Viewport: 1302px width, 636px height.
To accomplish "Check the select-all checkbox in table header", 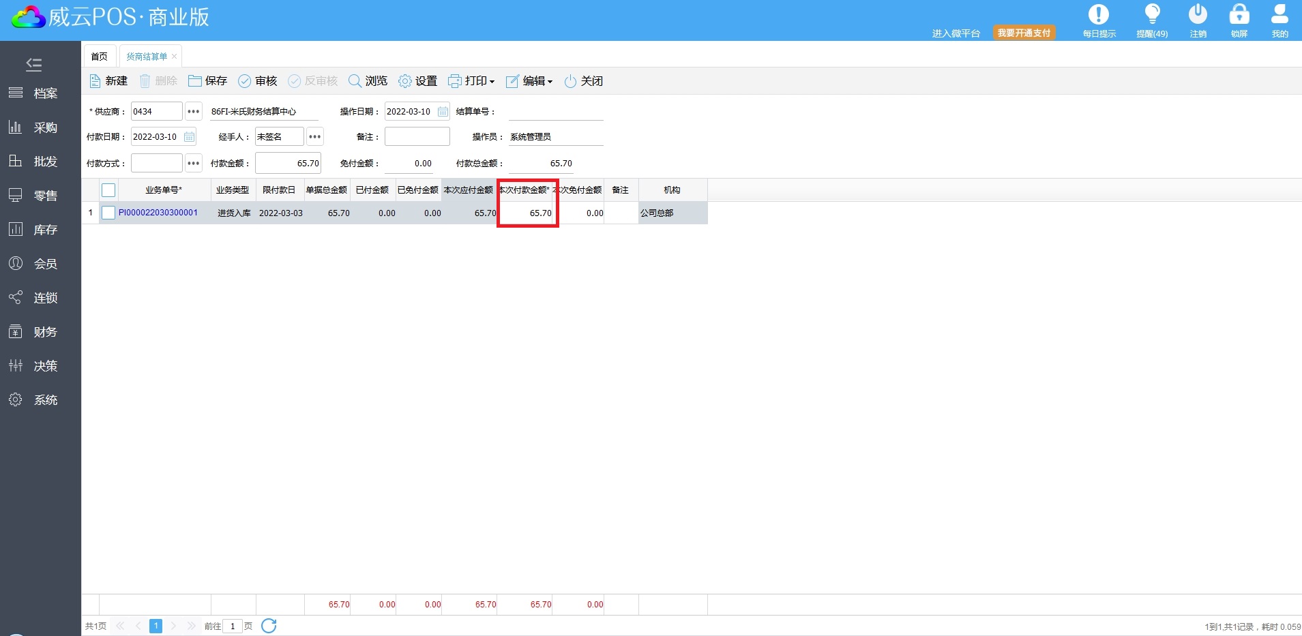I will (108, 190).
